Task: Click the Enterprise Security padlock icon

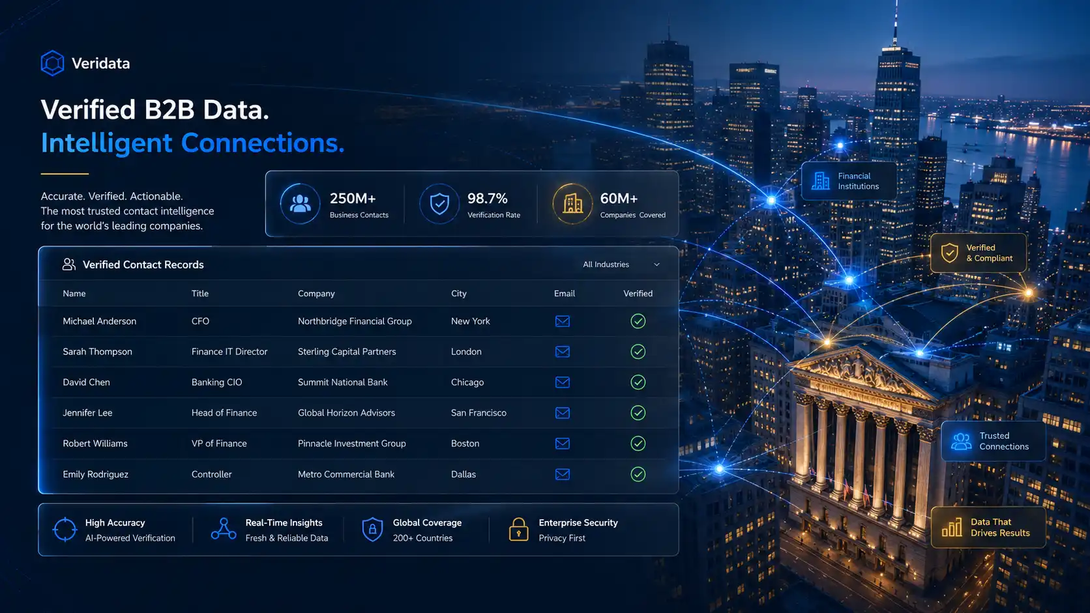Action: 518,530
